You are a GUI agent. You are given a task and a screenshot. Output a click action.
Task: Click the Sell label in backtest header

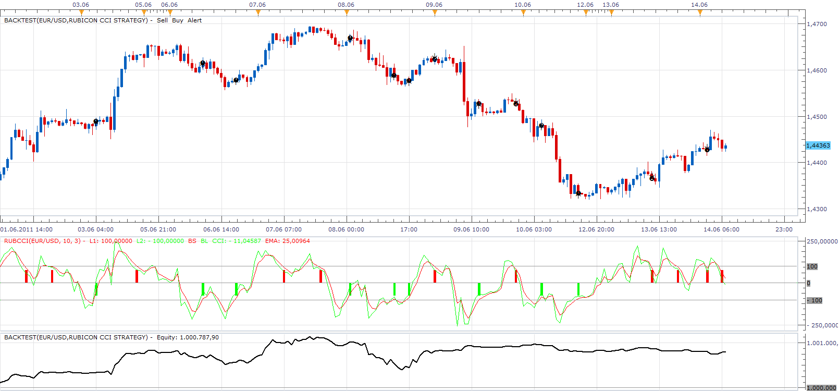[x=162, y=20]
